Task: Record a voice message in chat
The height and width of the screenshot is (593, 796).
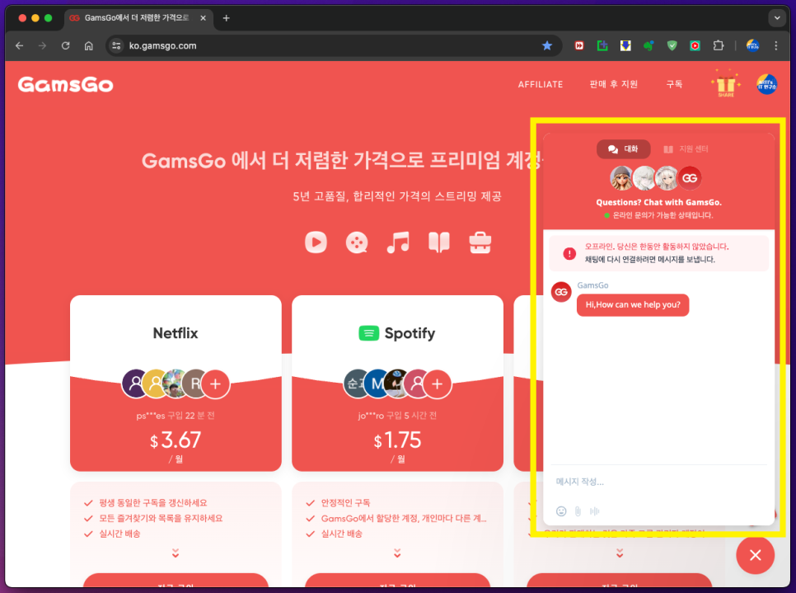Action: click(594, 511)
